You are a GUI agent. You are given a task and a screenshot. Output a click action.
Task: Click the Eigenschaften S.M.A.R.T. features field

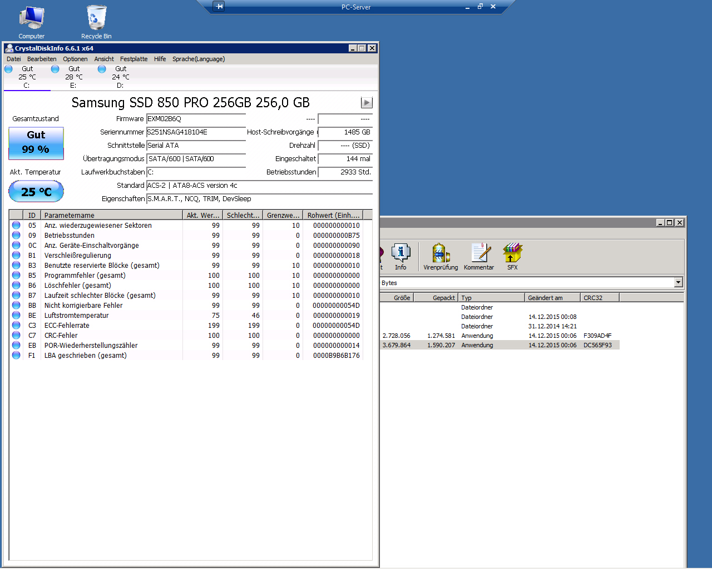(x=260, y=199)
